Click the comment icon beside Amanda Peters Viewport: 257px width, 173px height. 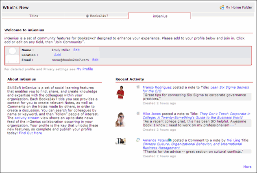point(138,140)
